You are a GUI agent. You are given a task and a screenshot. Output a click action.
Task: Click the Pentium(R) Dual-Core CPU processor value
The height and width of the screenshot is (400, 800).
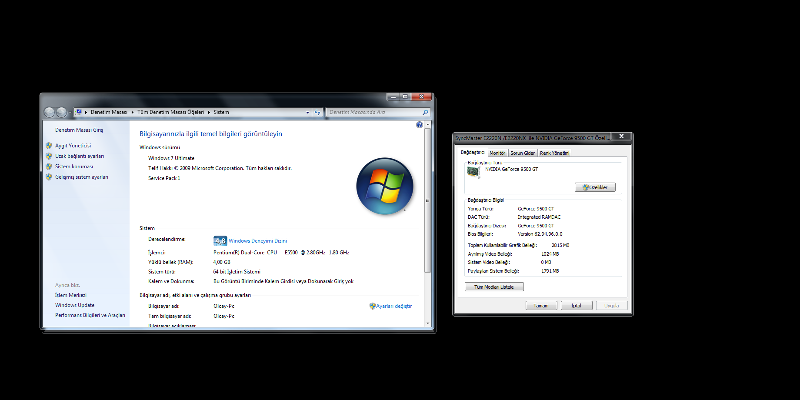[281, 253]
